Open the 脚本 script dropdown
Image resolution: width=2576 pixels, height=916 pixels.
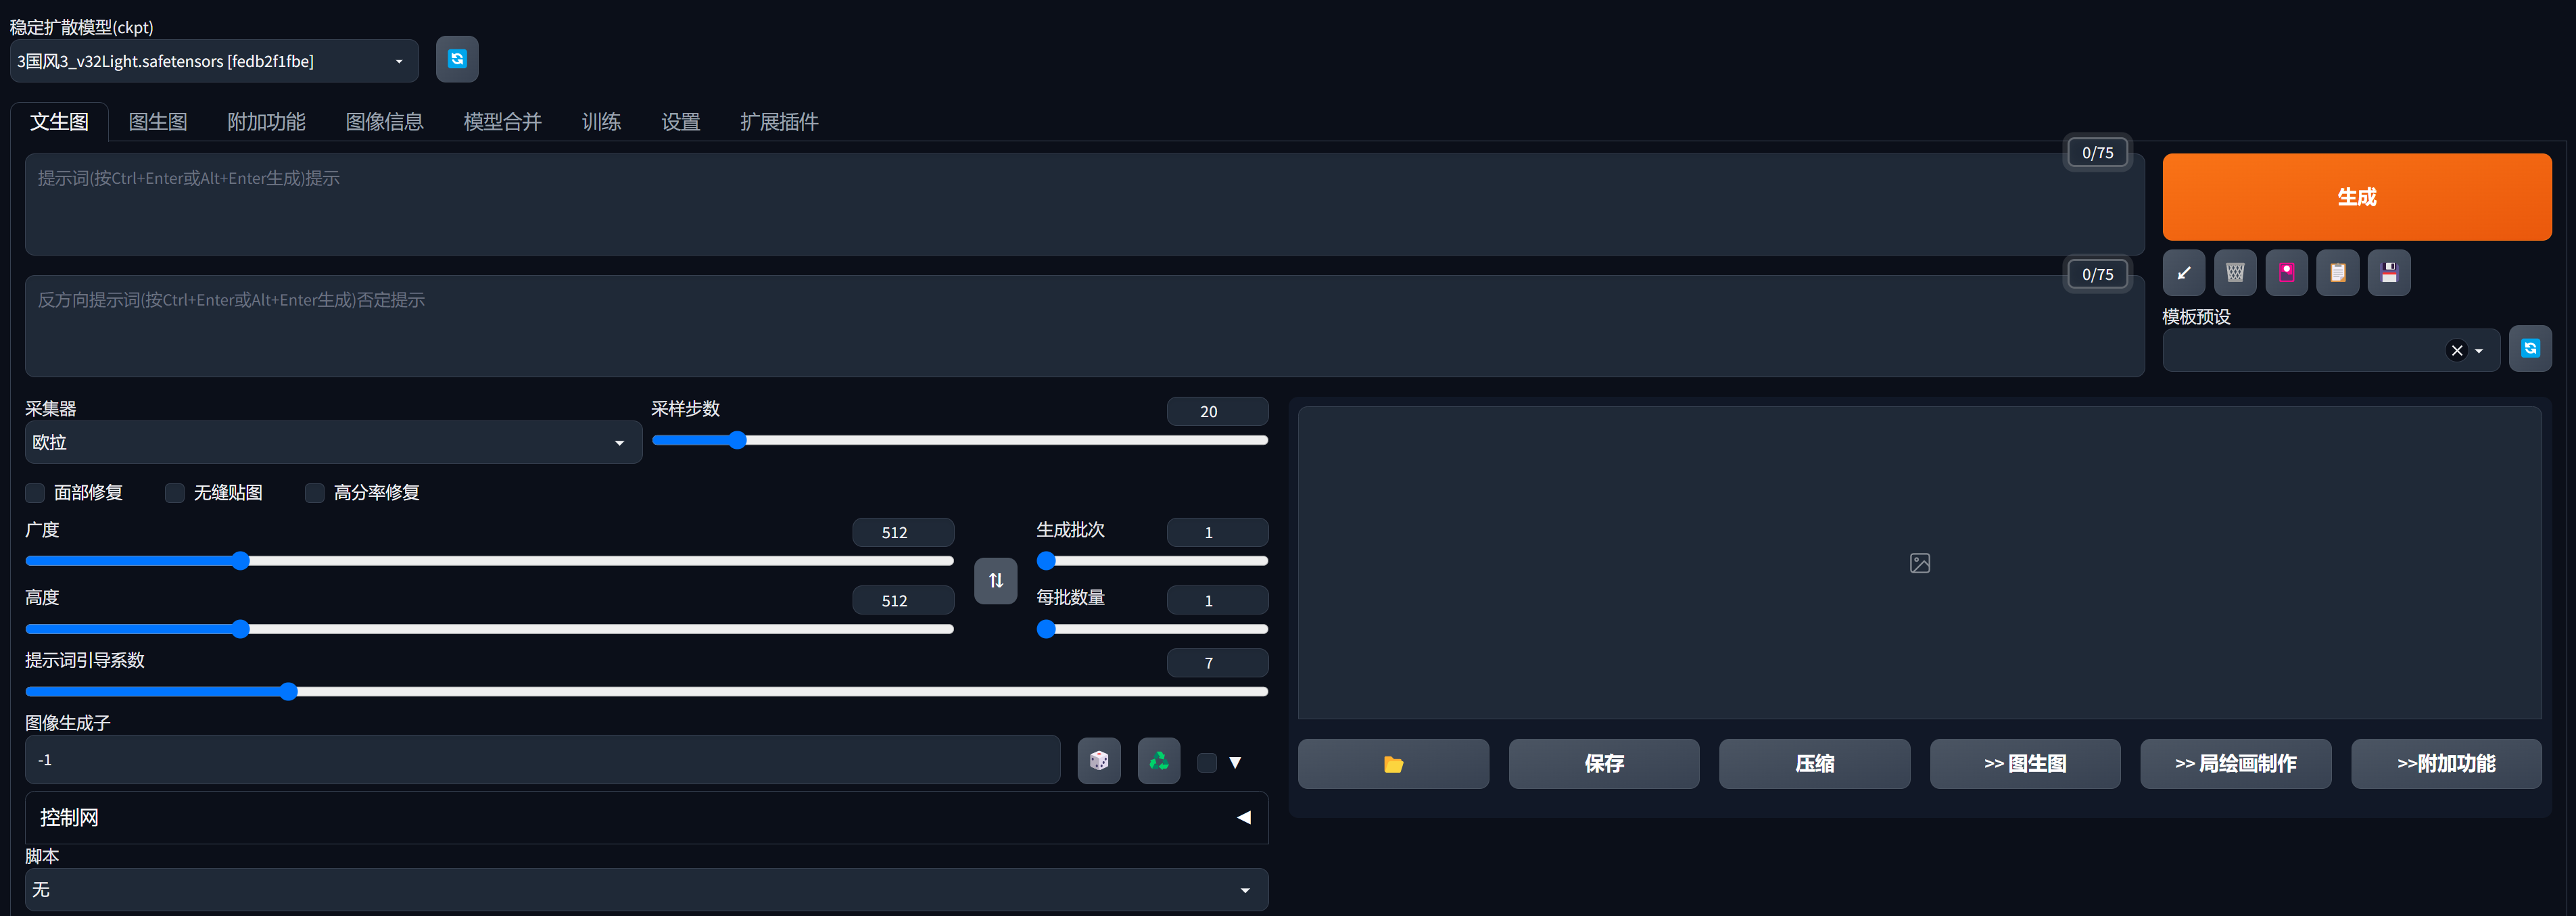[x=646, y=890]
